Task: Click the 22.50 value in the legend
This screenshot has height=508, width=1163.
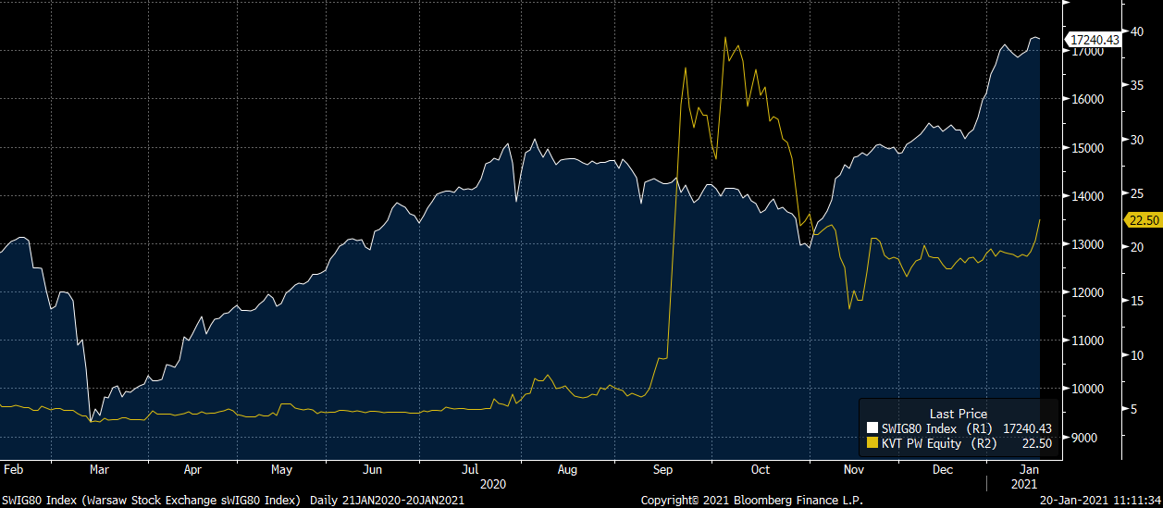Action: [x=1038, y=443]
